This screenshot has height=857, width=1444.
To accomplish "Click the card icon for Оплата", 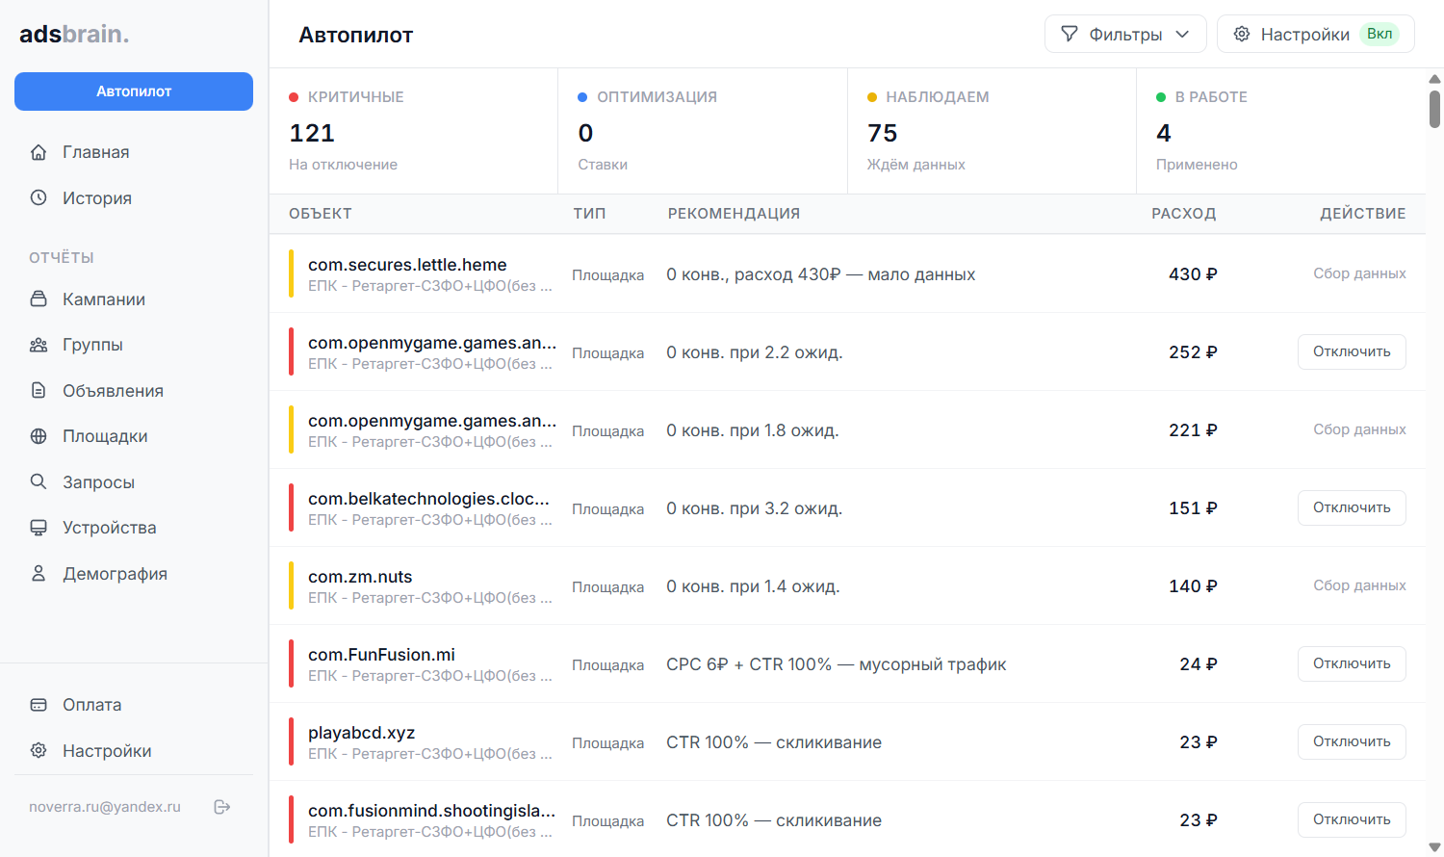I will (x=39, y=705).
